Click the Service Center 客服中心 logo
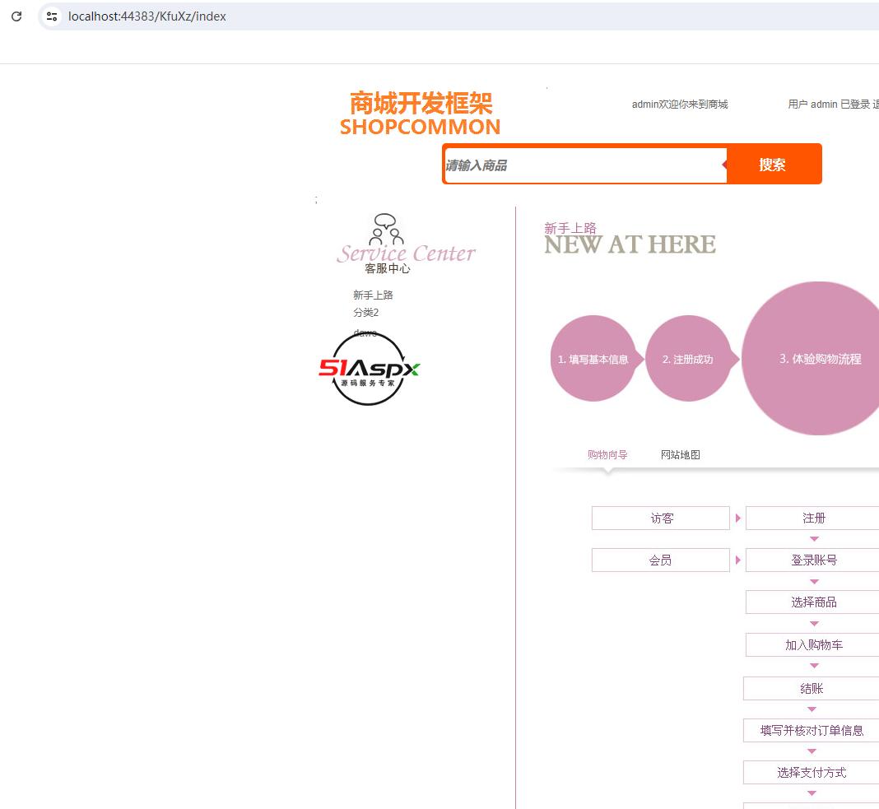Image resolution: width=879 pixels, height=809 pixels. coord(406,244)
